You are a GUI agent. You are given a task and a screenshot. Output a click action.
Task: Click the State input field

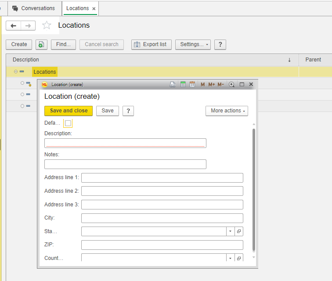pyautogui.click(x=154, y=231)
